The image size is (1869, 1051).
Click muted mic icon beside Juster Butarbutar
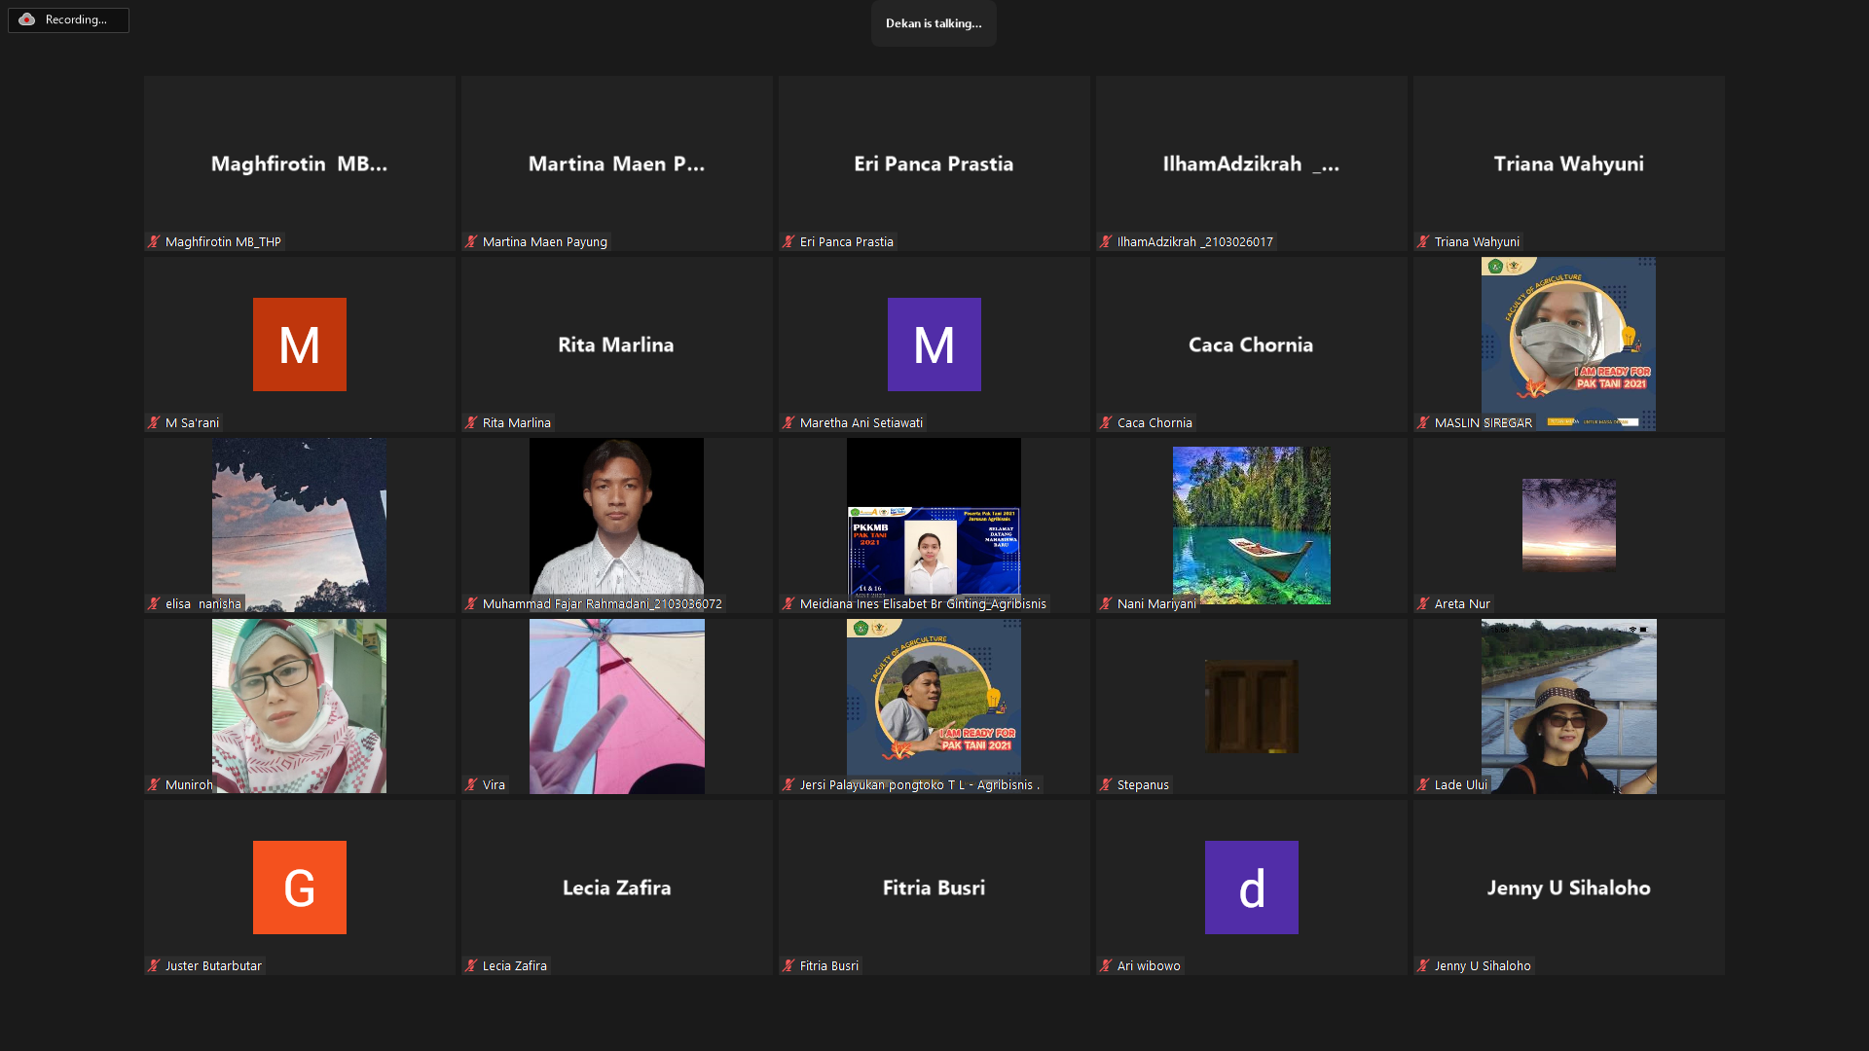154,965
